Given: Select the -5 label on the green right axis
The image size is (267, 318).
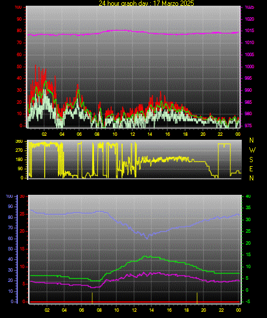Looking at the screenshot, I should coord(248,301).
